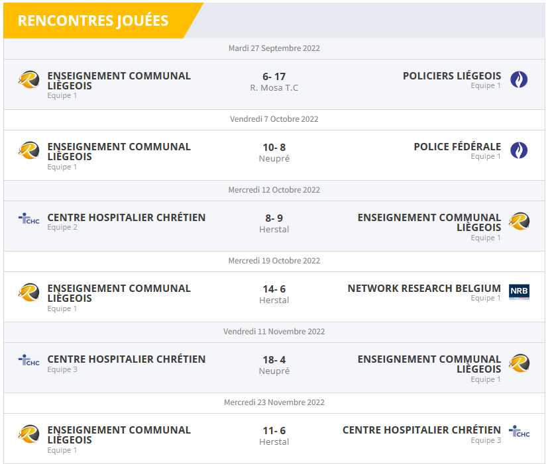
Task: Click the Enseignement Communal logo in the 19 Octobre match
Action: (28, 292)
